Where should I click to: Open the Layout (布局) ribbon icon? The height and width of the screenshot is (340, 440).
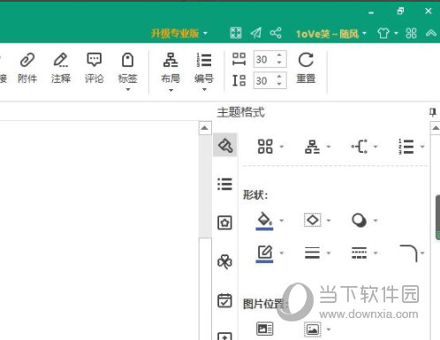tap(171, 60)
